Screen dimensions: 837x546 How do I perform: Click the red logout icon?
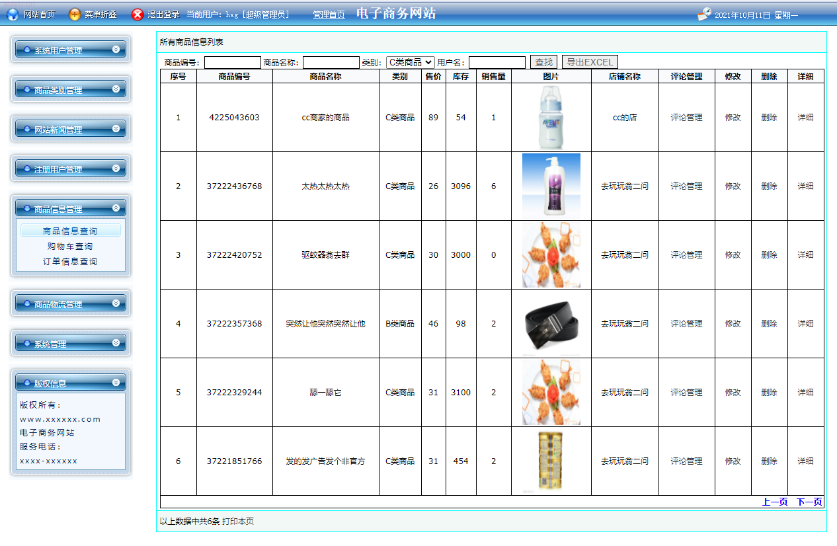tap(137, 15)
